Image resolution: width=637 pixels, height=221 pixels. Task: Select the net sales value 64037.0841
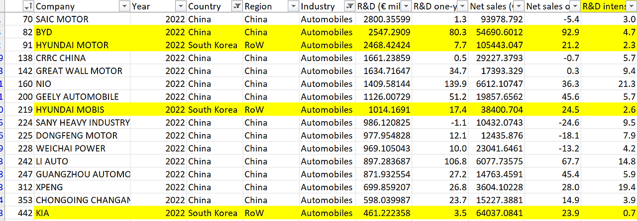coord(497,213)
